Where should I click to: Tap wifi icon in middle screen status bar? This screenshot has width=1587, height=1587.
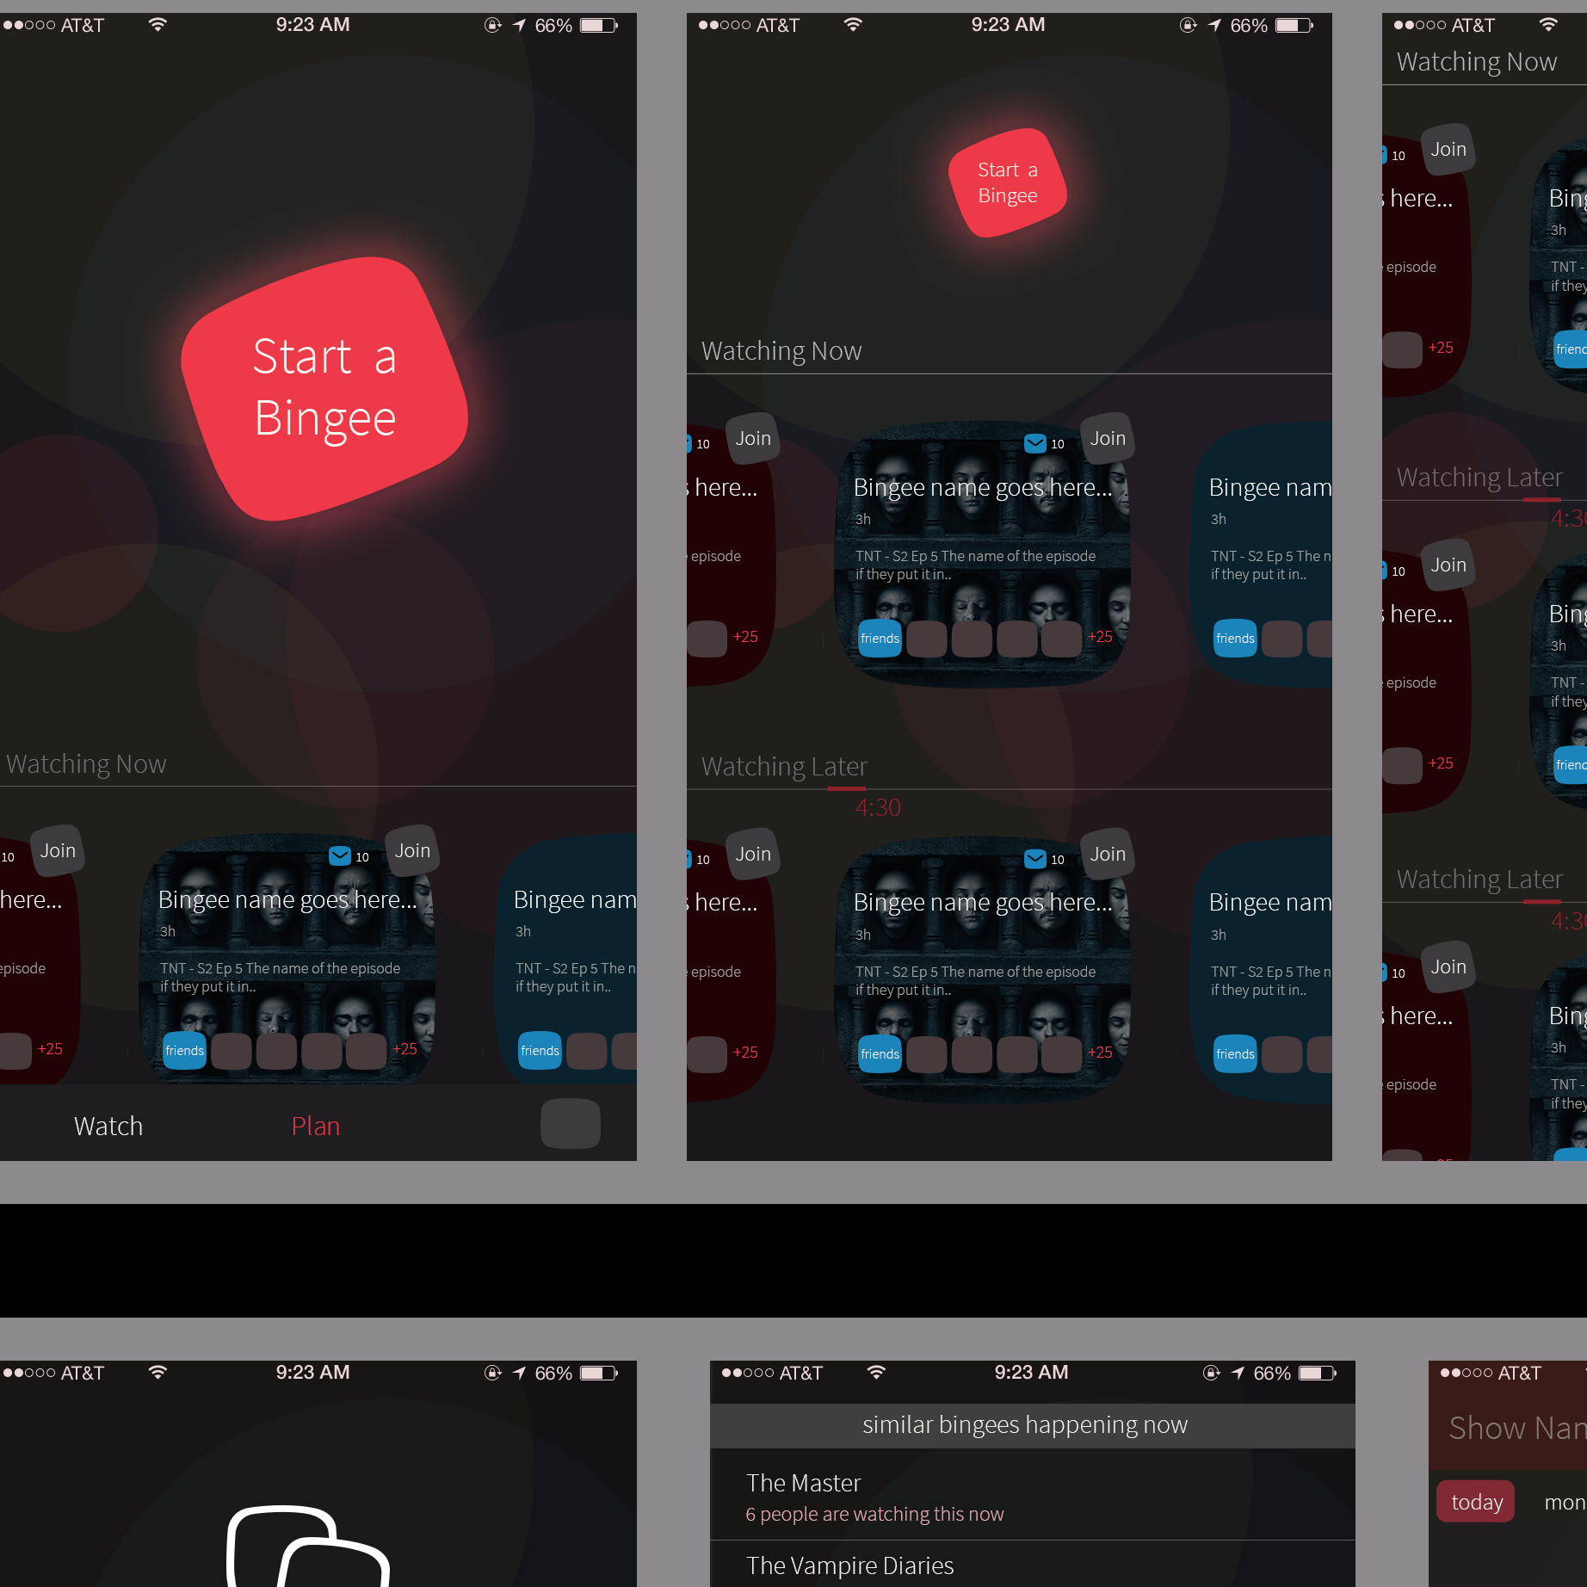853,24
